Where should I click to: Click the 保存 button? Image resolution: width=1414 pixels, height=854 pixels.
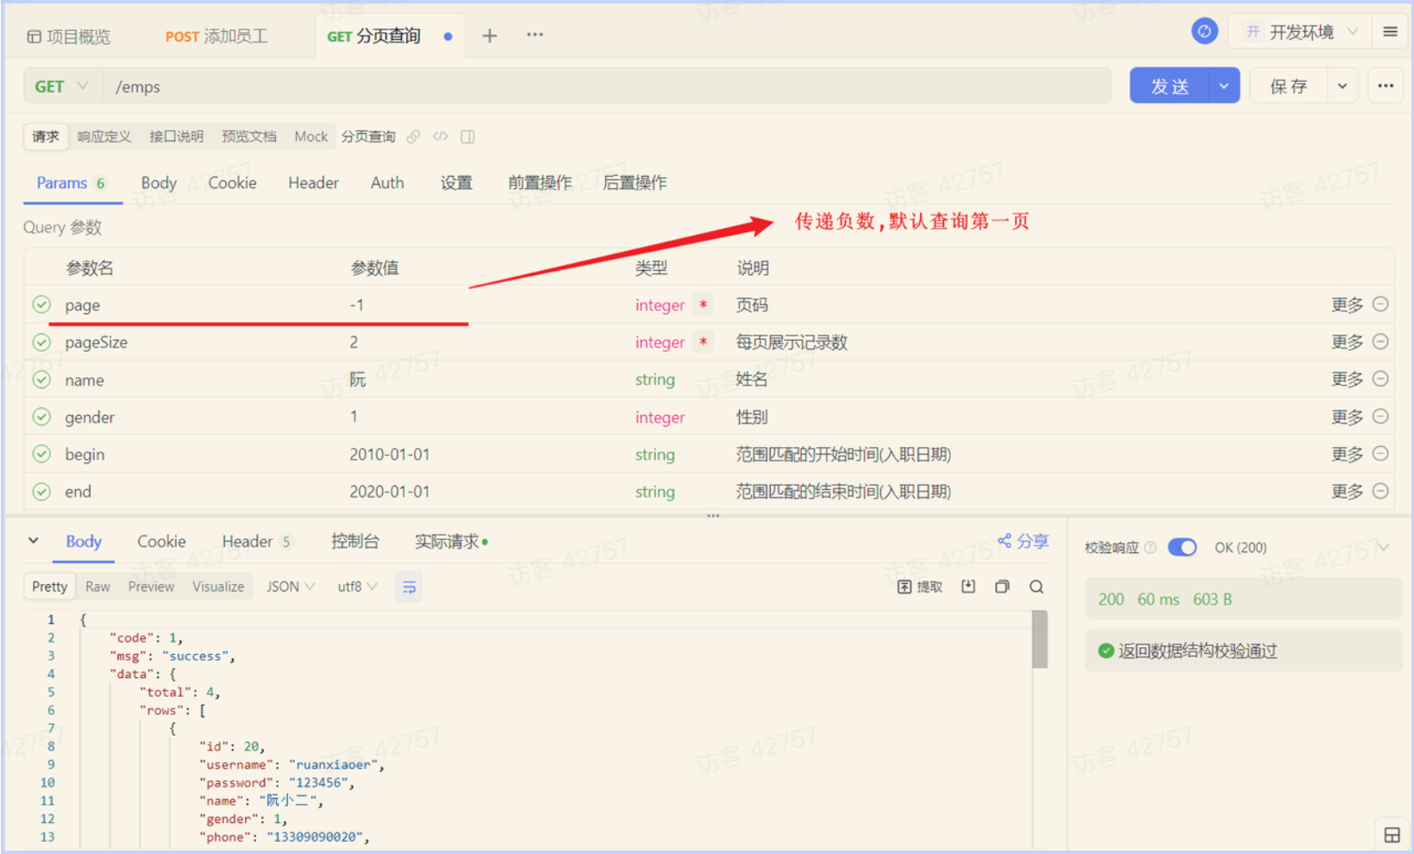[x=1288, y=86]
